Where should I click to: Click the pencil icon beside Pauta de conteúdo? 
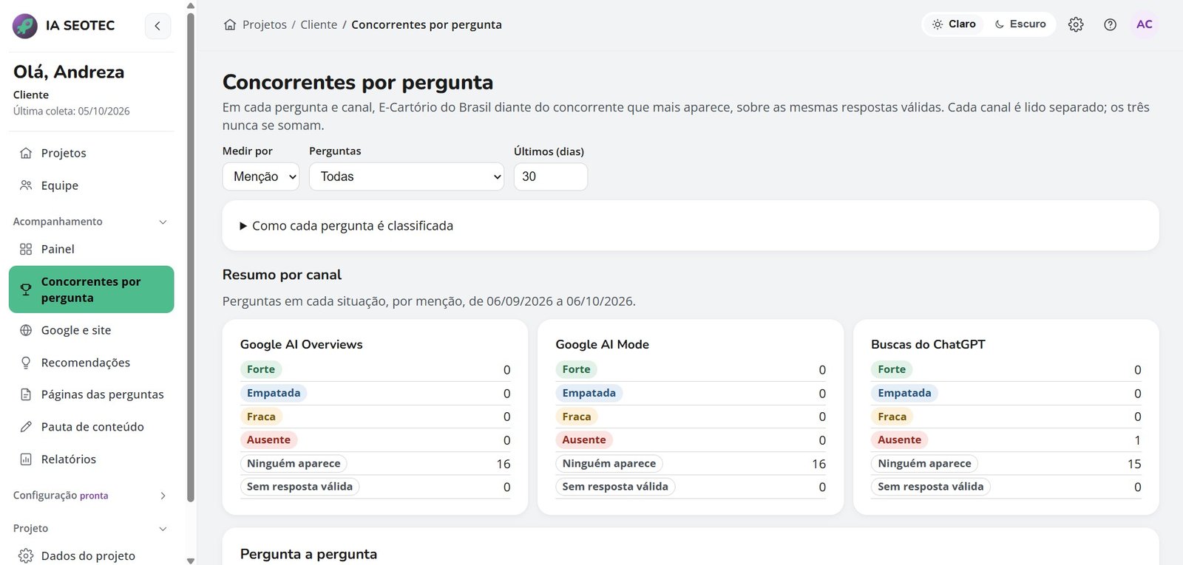[x=26, y=427]
